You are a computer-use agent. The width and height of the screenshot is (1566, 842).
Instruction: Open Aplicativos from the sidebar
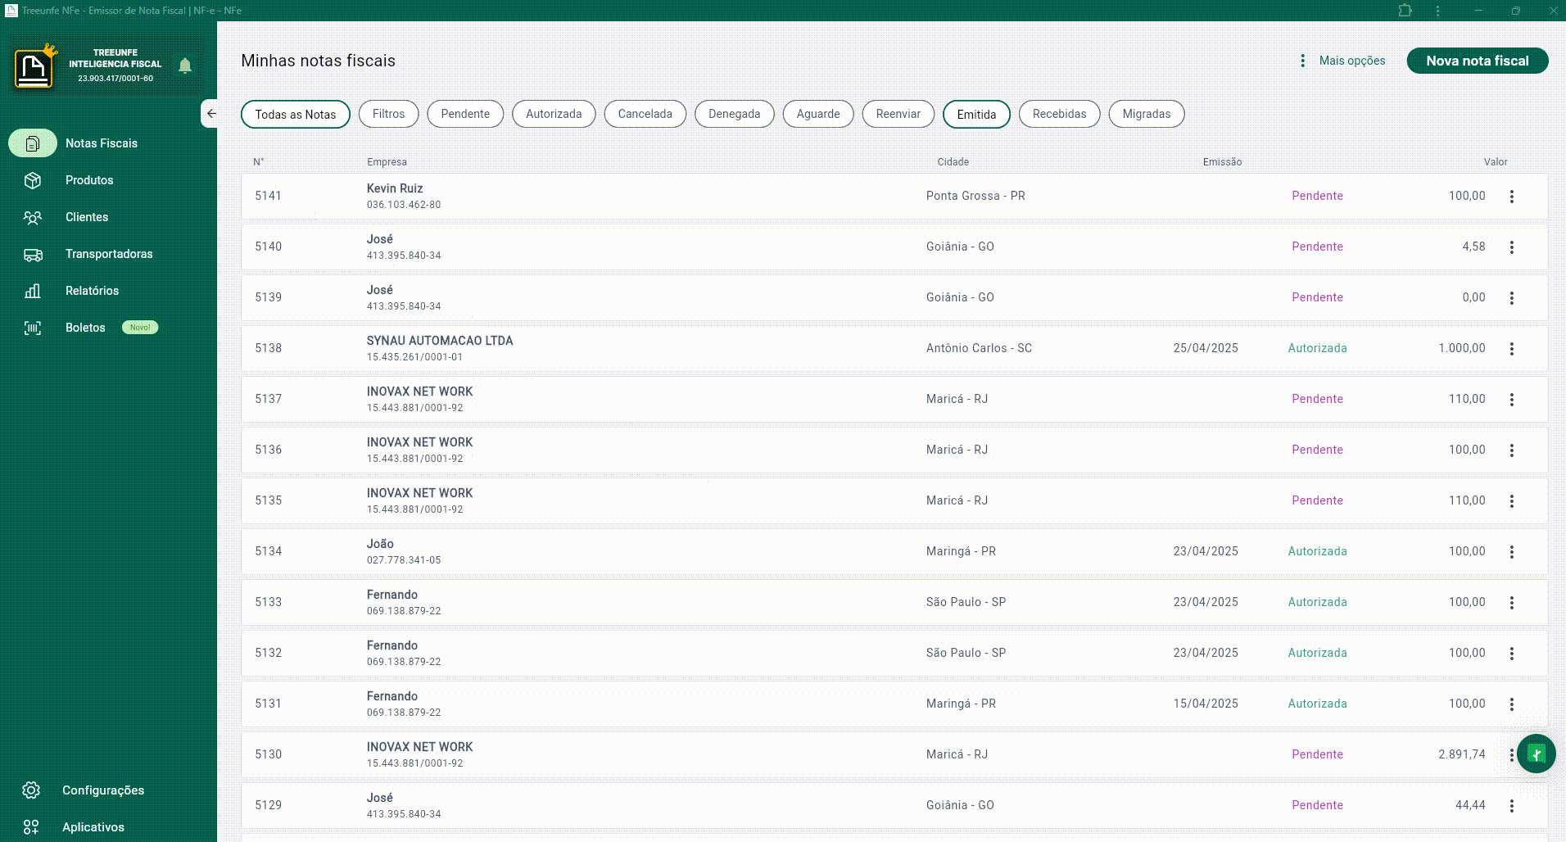click(93, 827)
